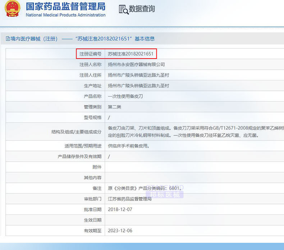Viewport: 284px width, 250px height.
Task: Click the 国家药品监督管理局 site title
Action: tap(65, 6)
